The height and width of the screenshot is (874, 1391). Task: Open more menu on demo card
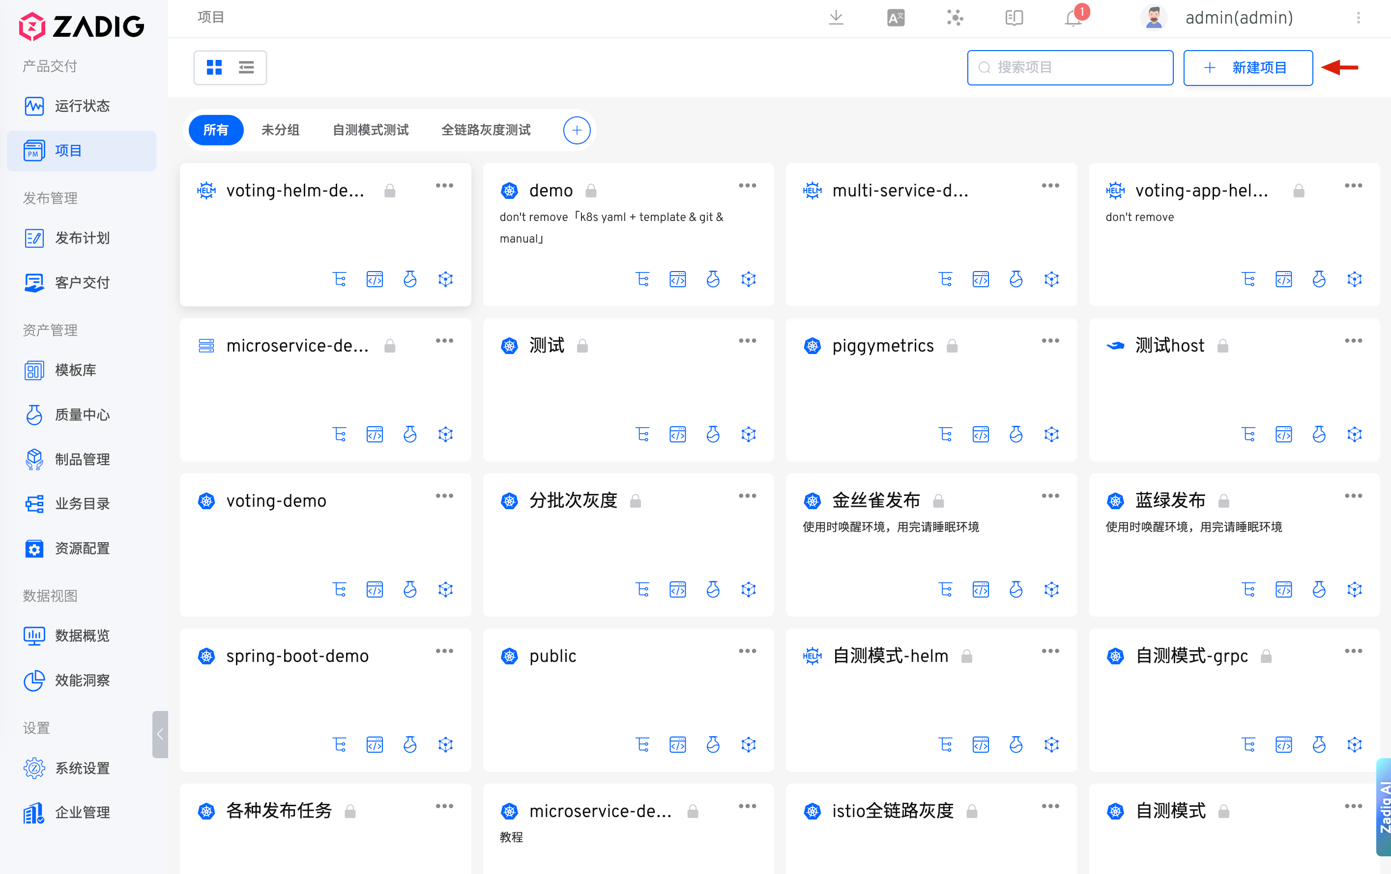747,185
